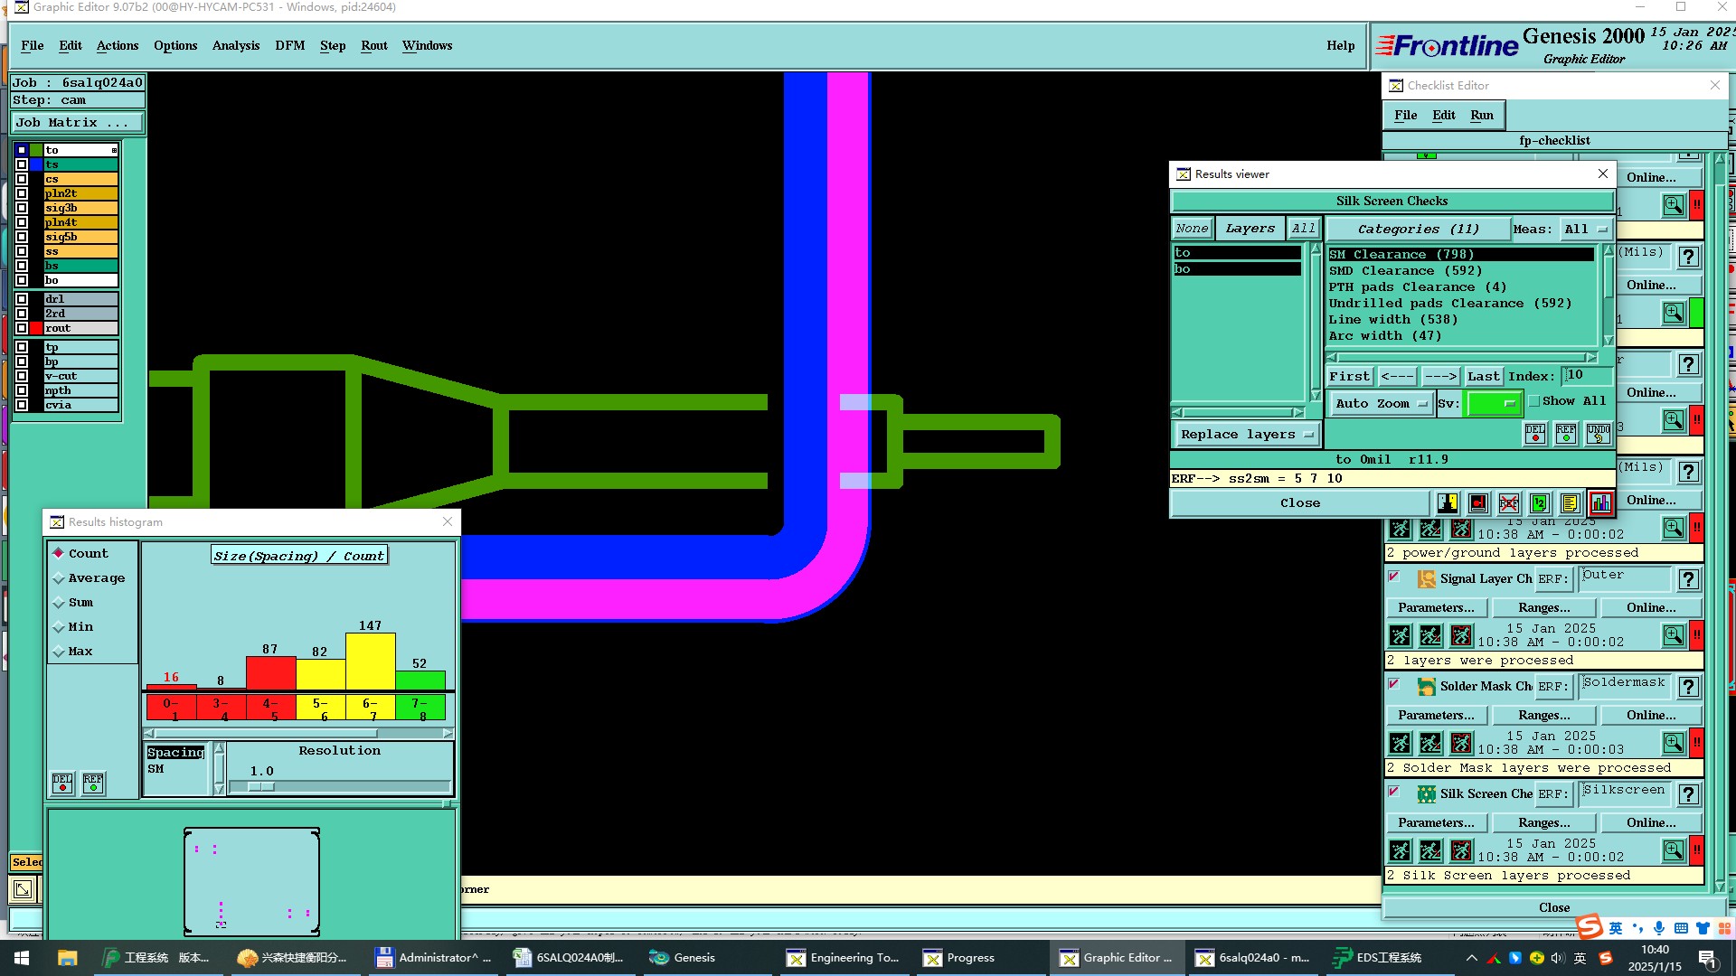Adjust the Resolution slider in Results histogram
Image resolution: width=1736 pixels, height=976 pixels.
(260, 787)
